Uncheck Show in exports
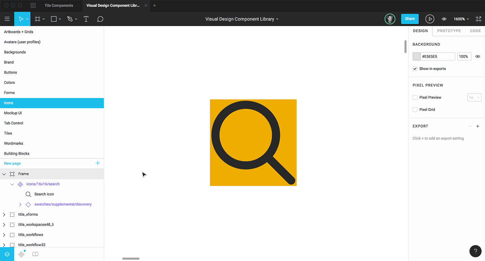The width and height of the screenshot is (485, 261). click(415, 69)
